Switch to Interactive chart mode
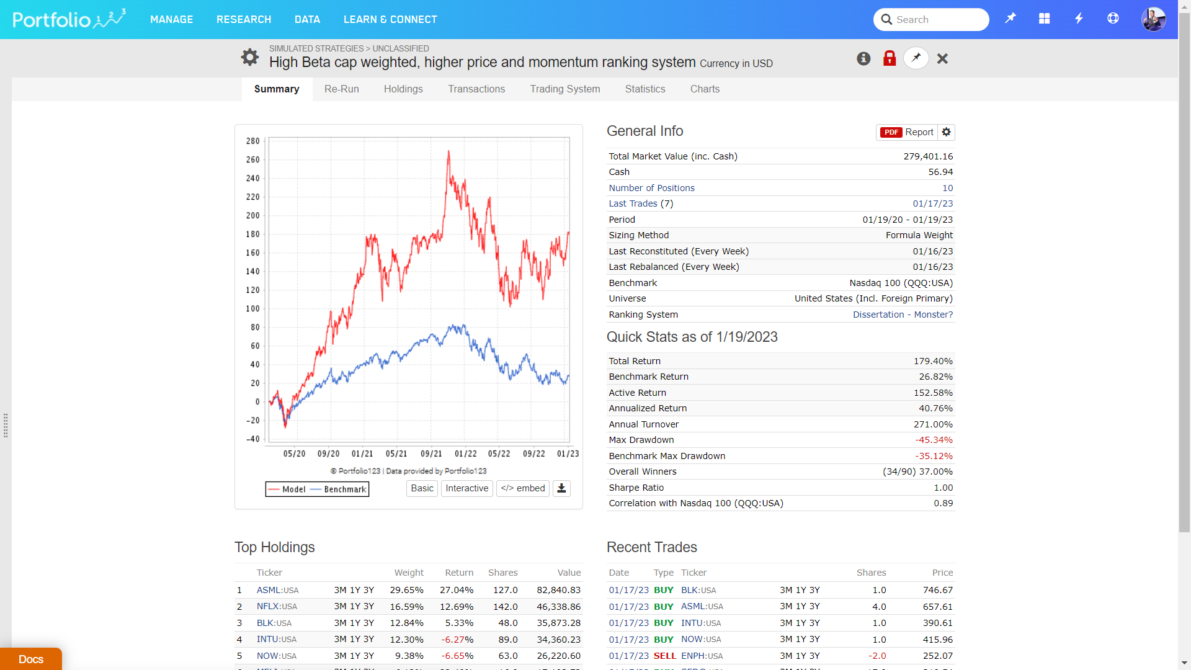Image resolution: width=1191 pixels, height=670 pixels. click(x=466, y=488)
